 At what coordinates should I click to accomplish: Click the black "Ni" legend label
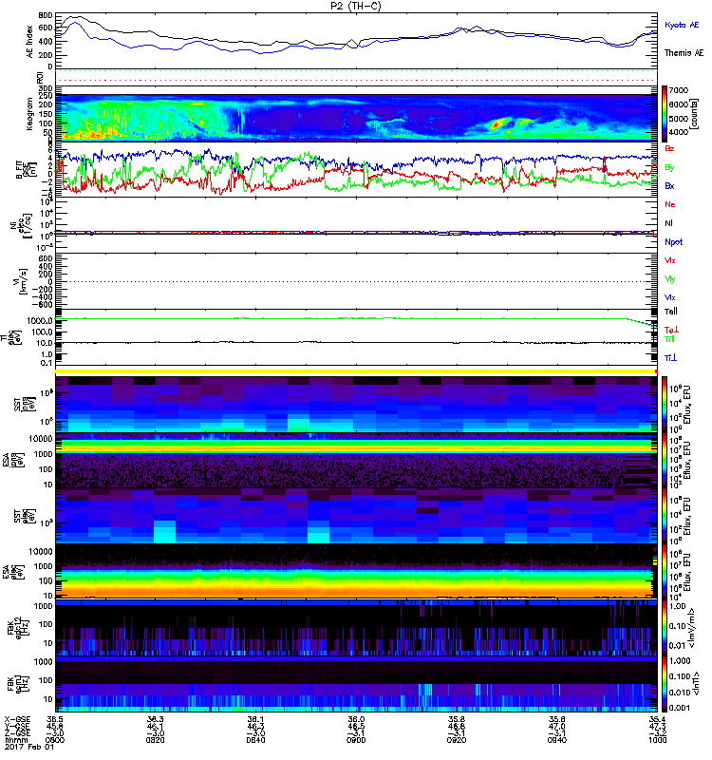coord(668,223)
